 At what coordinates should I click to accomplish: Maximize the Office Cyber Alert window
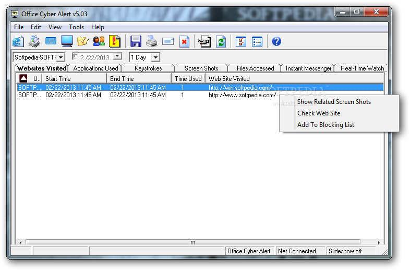(357, 12)
